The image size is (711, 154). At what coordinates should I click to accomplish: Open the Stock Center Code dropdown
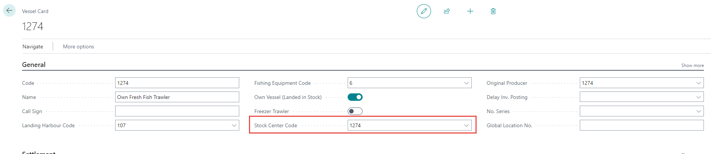pos(466,125)
